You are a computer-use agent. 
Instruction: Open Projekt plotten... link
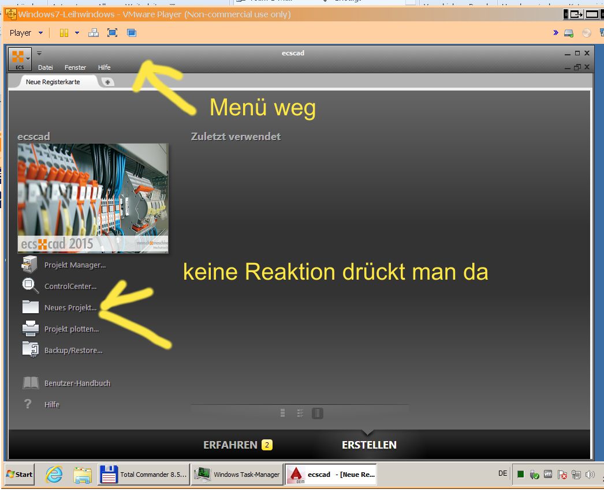(x=72, y=329)
